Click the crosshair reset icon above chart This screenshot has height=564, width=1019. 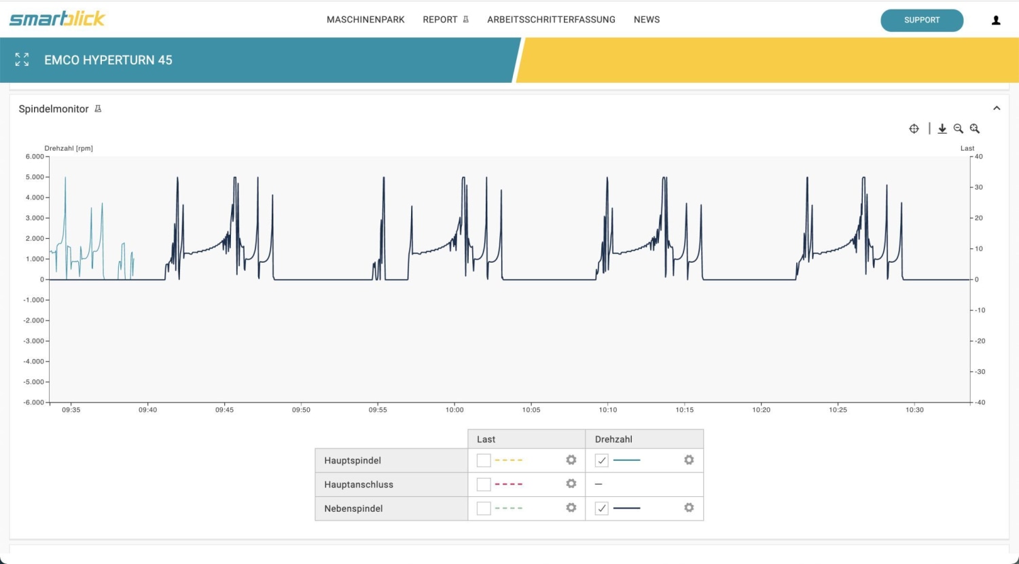pos(914,129)
